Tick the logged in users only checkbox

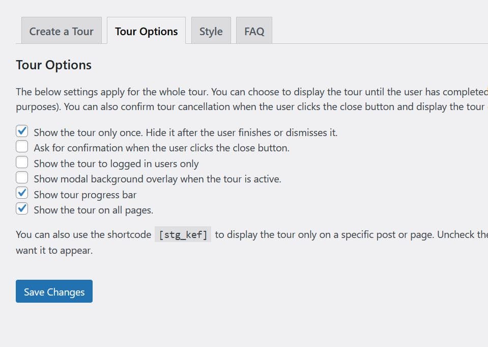click(x=22, y=163)
